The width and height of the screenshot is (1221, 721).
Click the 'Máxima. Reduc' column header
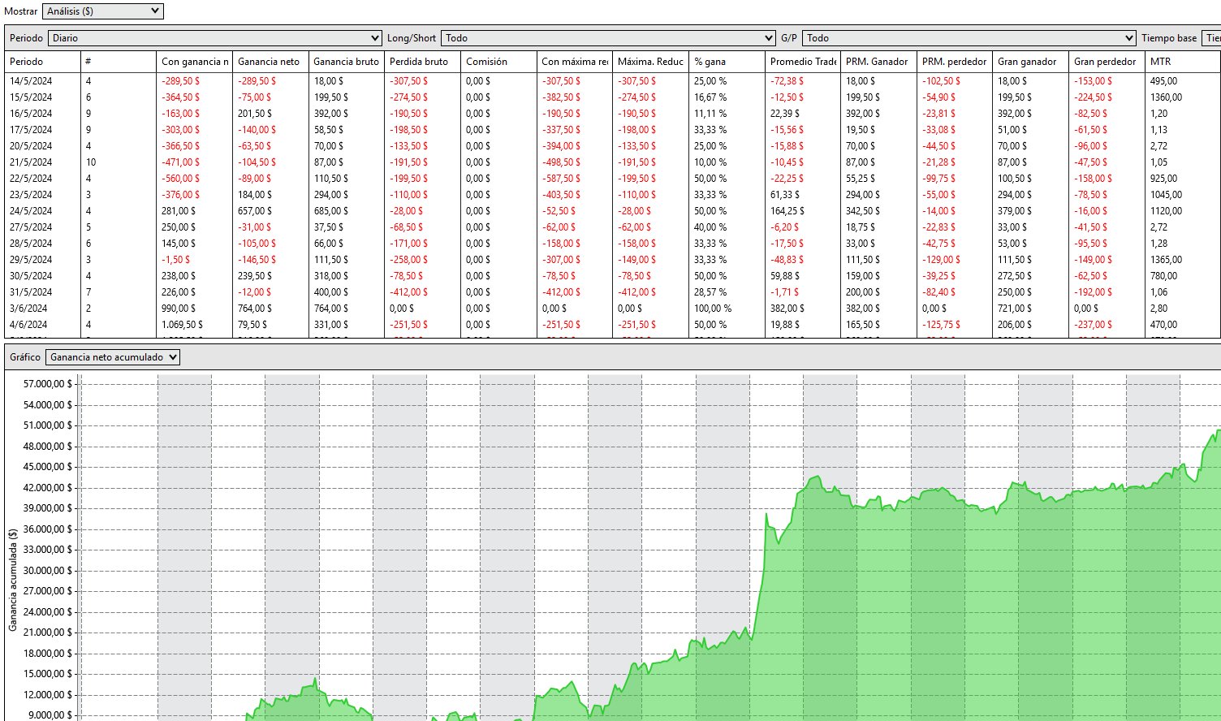point(650,62)
